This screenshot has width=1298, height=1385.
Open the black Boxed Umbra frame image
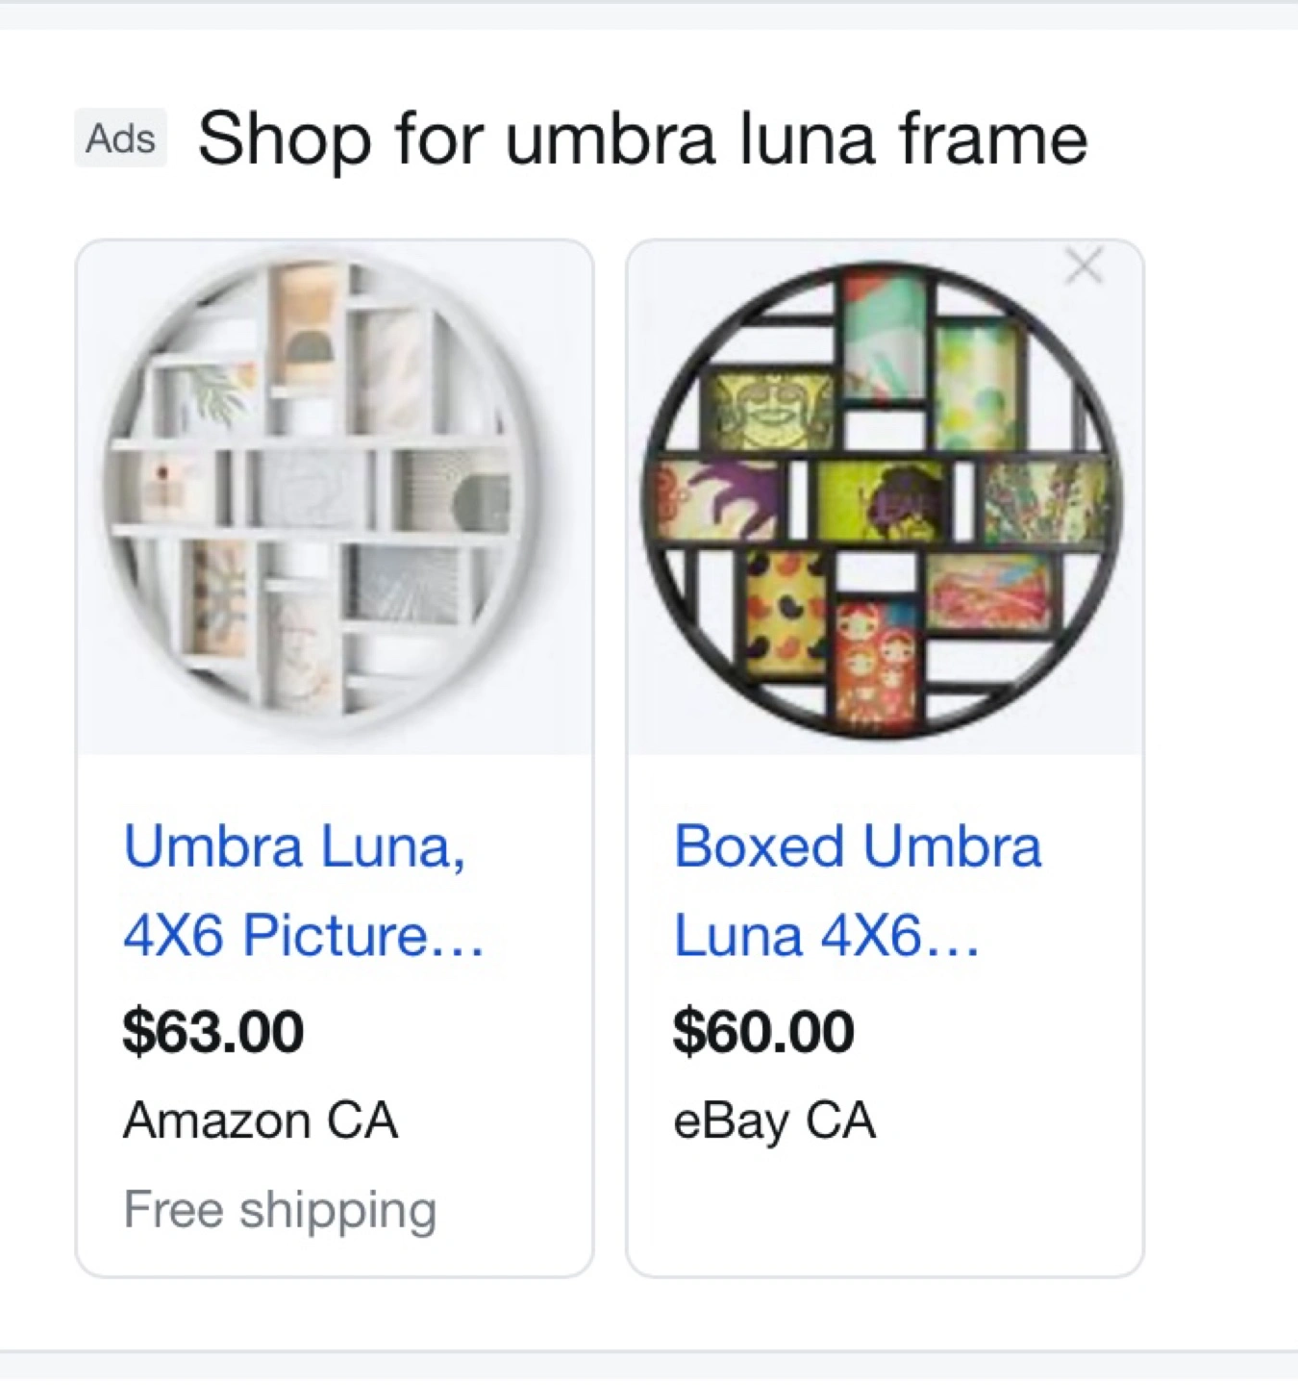[885, 497]
